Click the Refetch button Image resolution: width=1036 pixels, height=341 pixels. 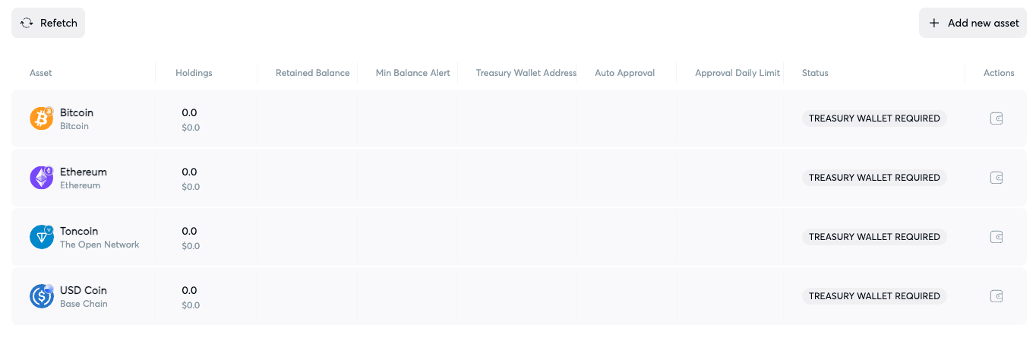click(x=49, y=23)
